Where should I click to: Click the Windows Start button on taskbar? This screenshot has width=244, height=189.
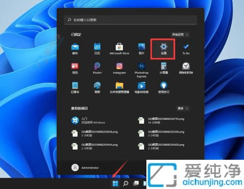(115, 184)
